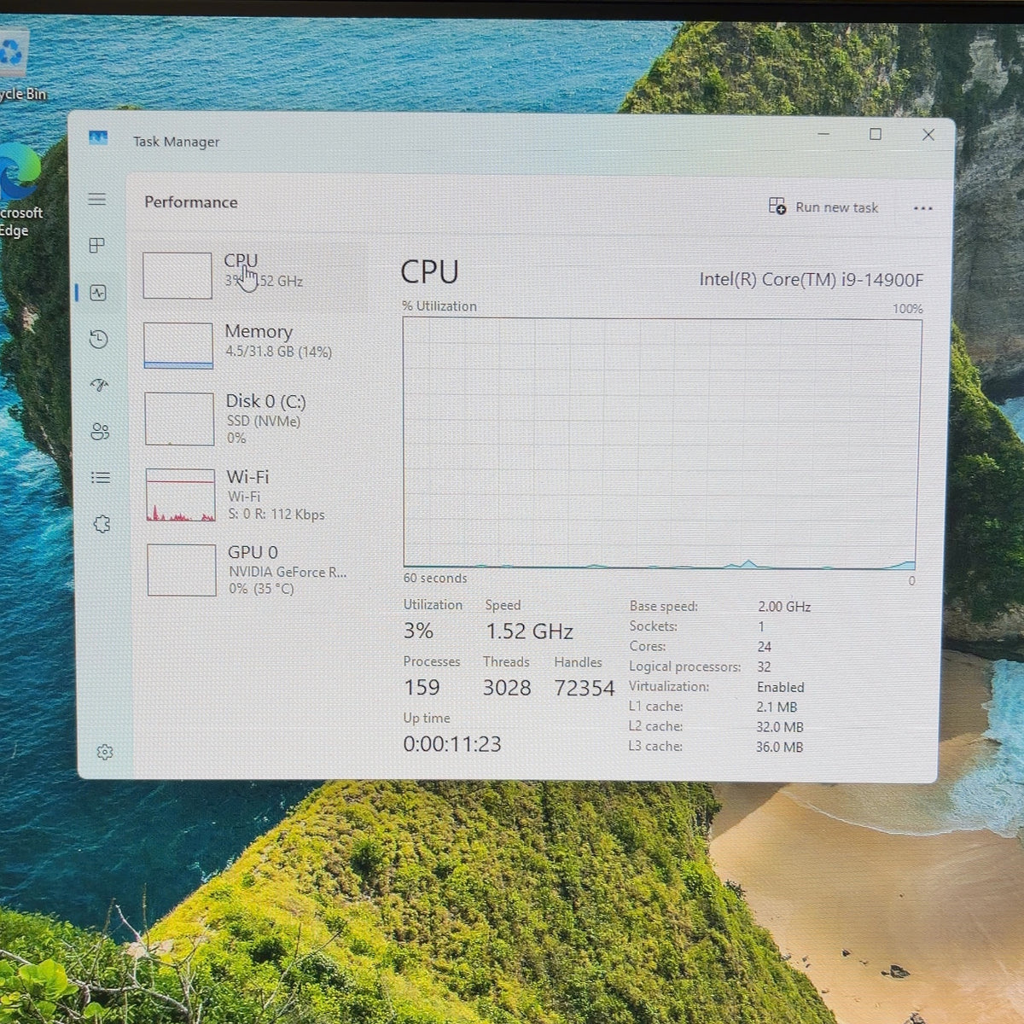Select the Wi-Fi performance item
1024x1024 pixels.
pos(257,495)
